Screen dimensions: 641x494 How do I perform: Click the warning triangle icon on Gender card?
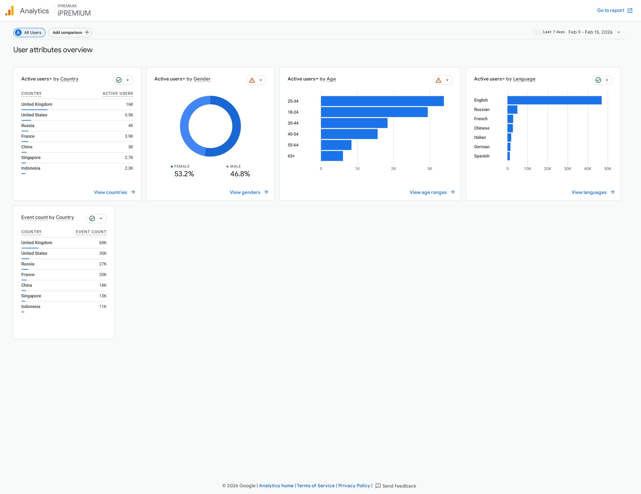coord(252,80)
